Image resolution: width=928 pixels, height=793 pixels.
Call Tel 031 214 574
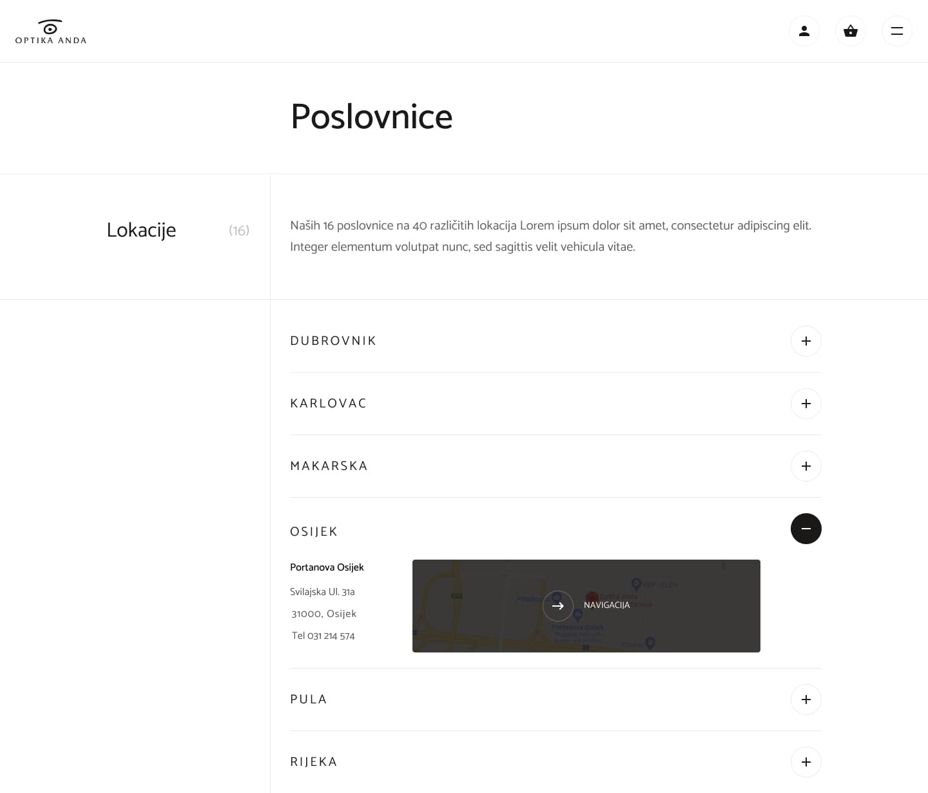323,636
